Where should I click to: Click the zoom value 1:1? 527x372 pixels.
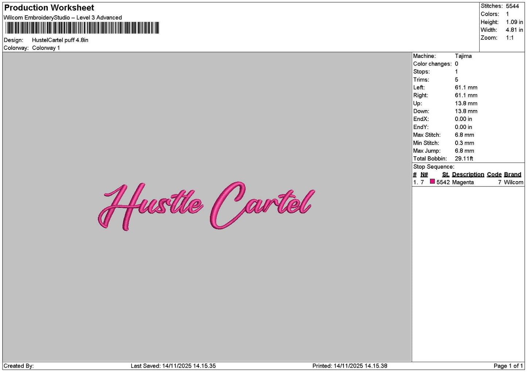click(x=509, y=38)
